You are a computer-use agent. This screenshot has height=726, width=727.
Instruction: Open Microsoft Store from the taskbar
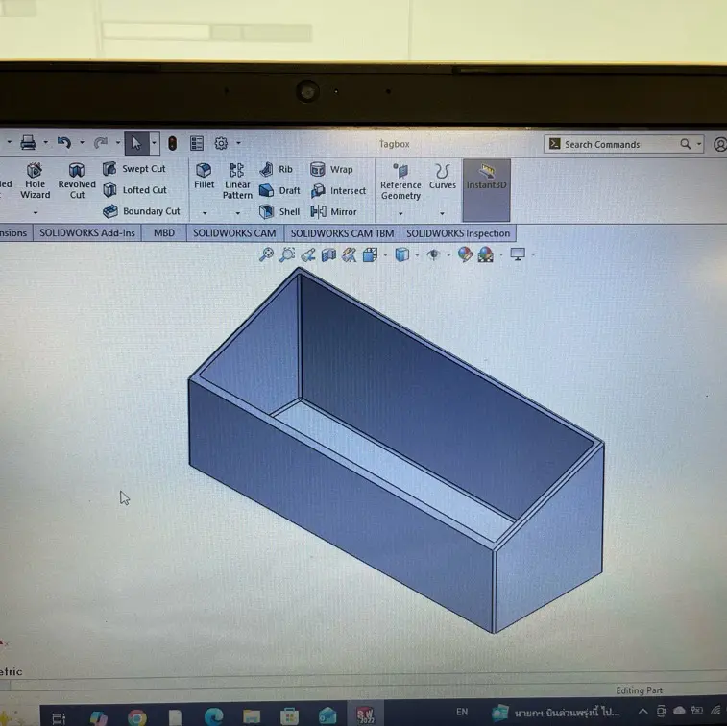point(289,716)
